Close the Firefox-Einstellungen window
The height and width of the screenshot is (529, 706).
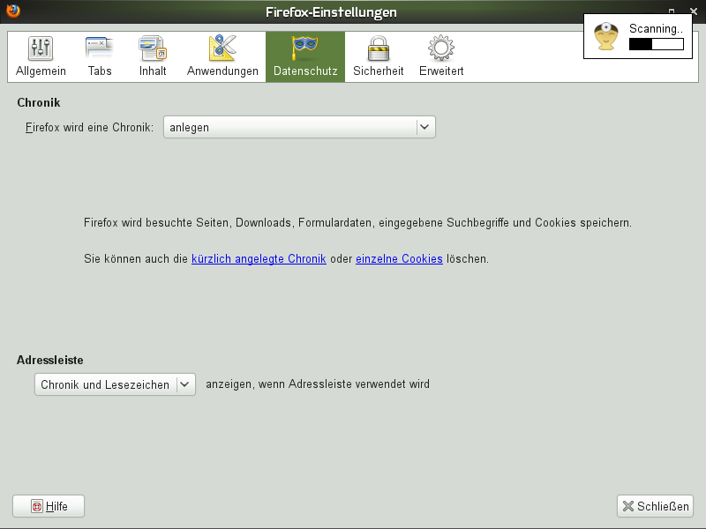[x=694, y=11]
